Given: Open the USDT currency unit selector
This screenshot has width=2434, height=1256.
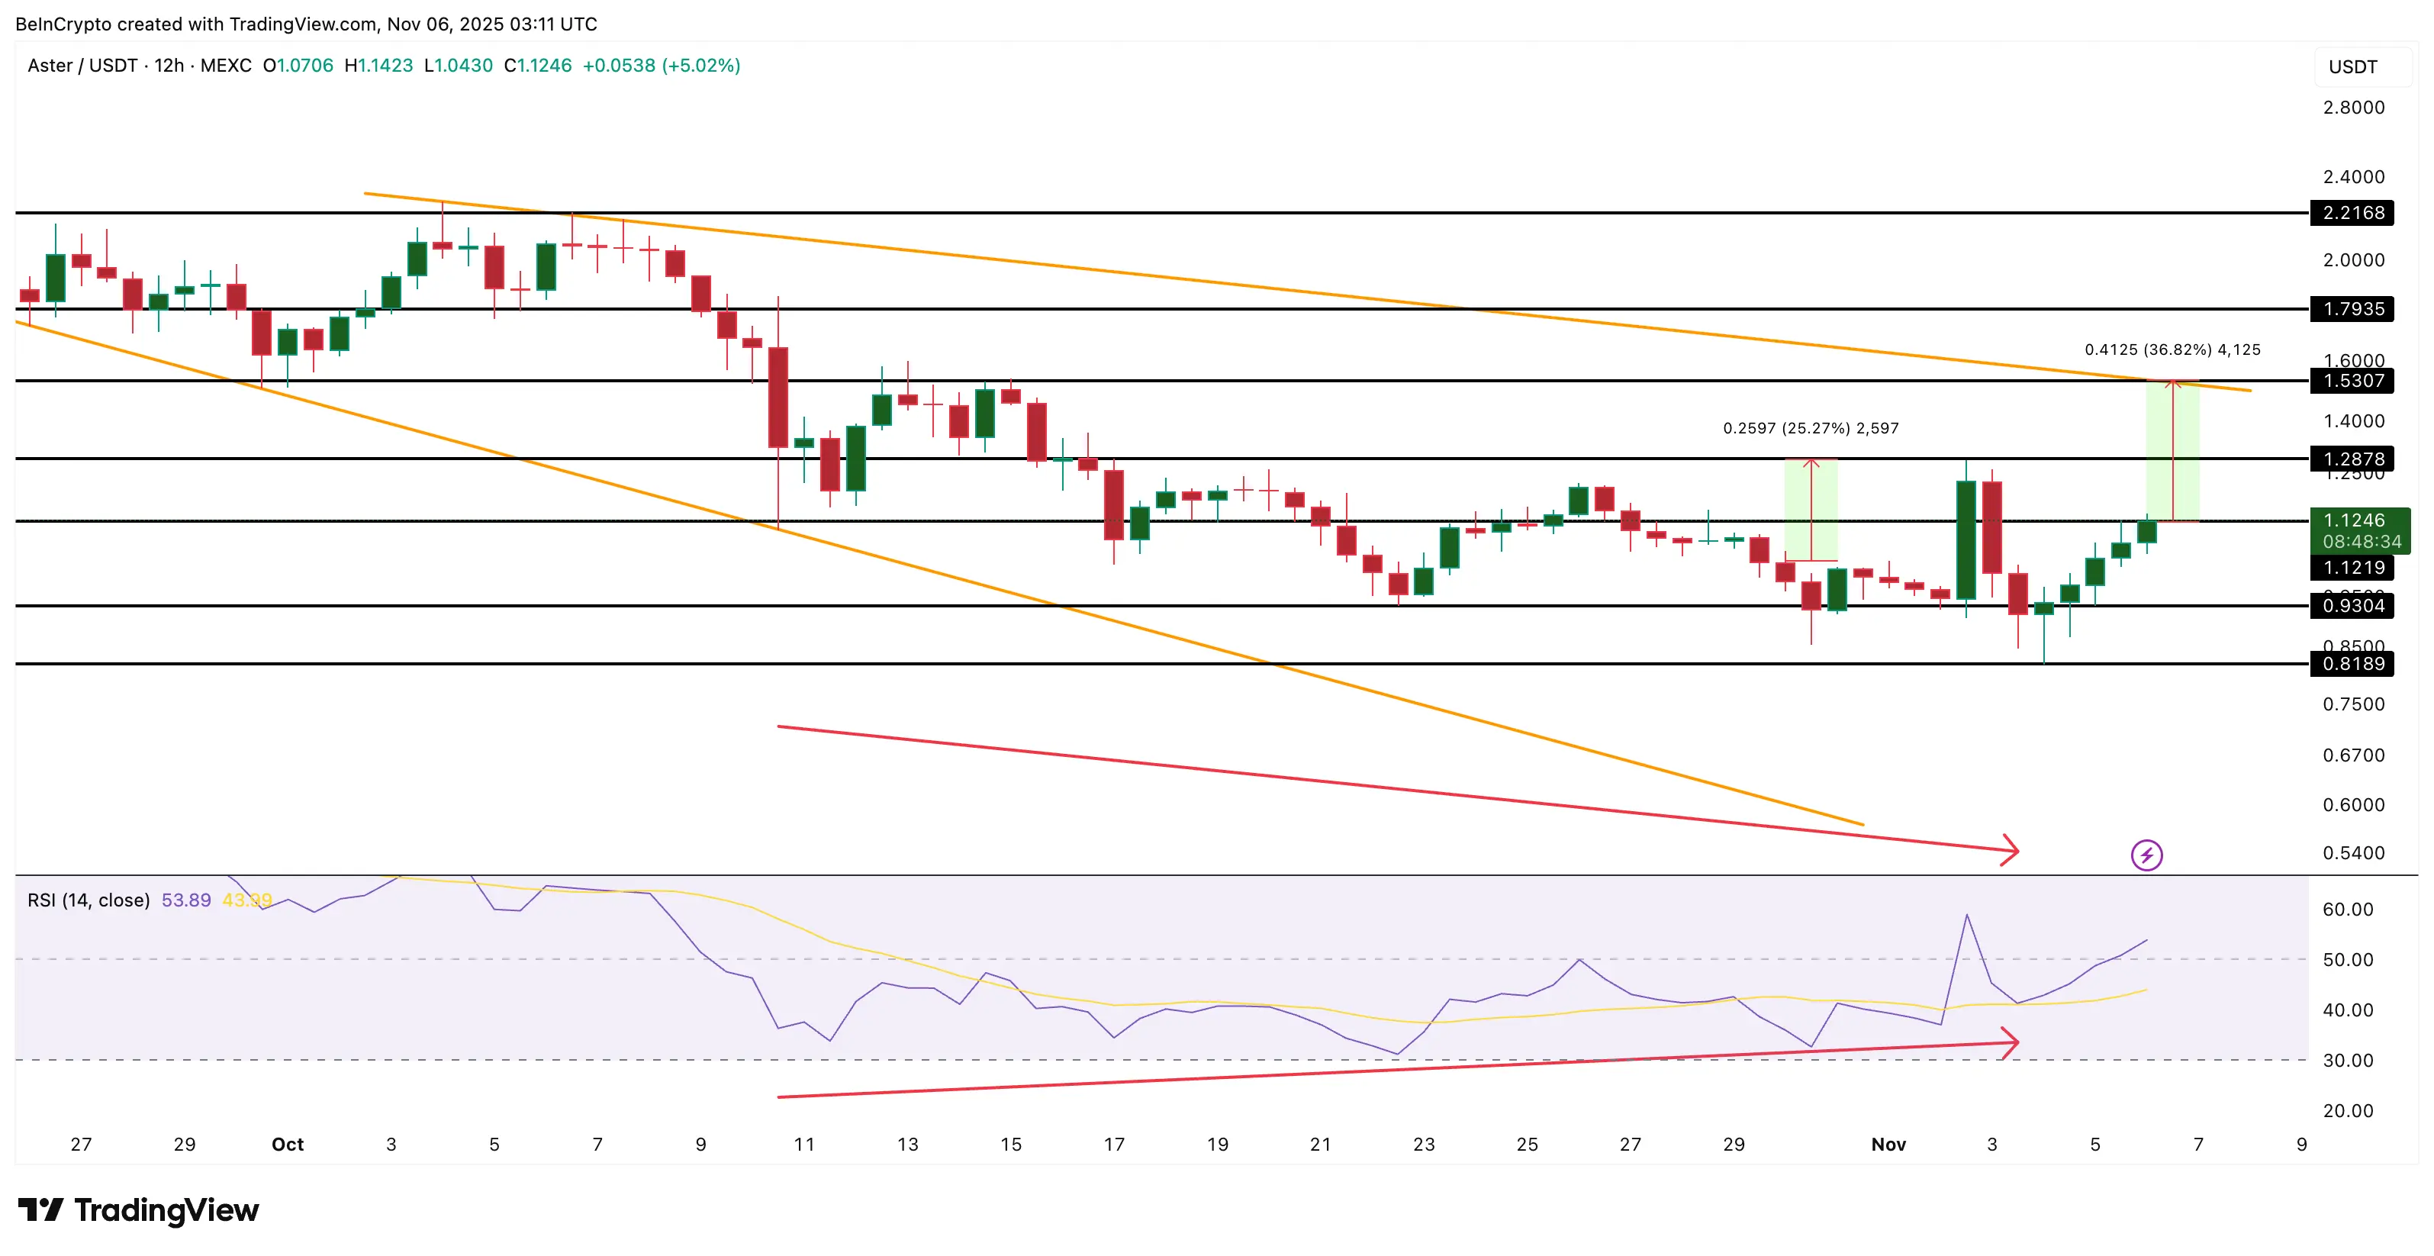Looking at the screenshot, I should [x=2355, y=66].
